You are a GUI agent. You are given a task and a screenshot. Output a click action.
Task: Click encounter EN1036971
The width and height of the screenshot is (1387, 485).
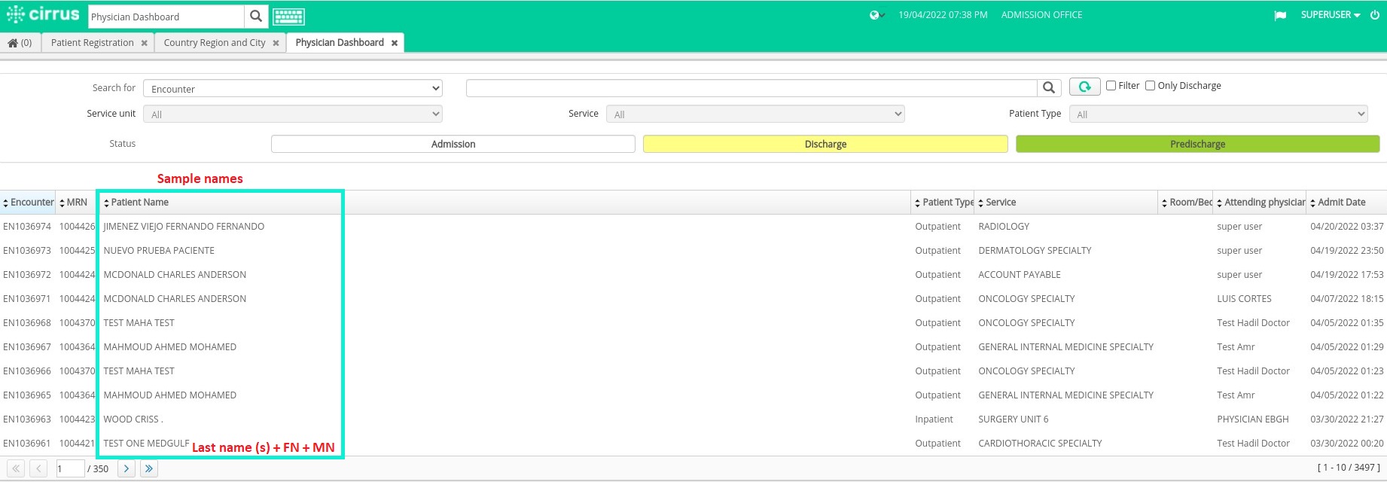click(27, 299)
